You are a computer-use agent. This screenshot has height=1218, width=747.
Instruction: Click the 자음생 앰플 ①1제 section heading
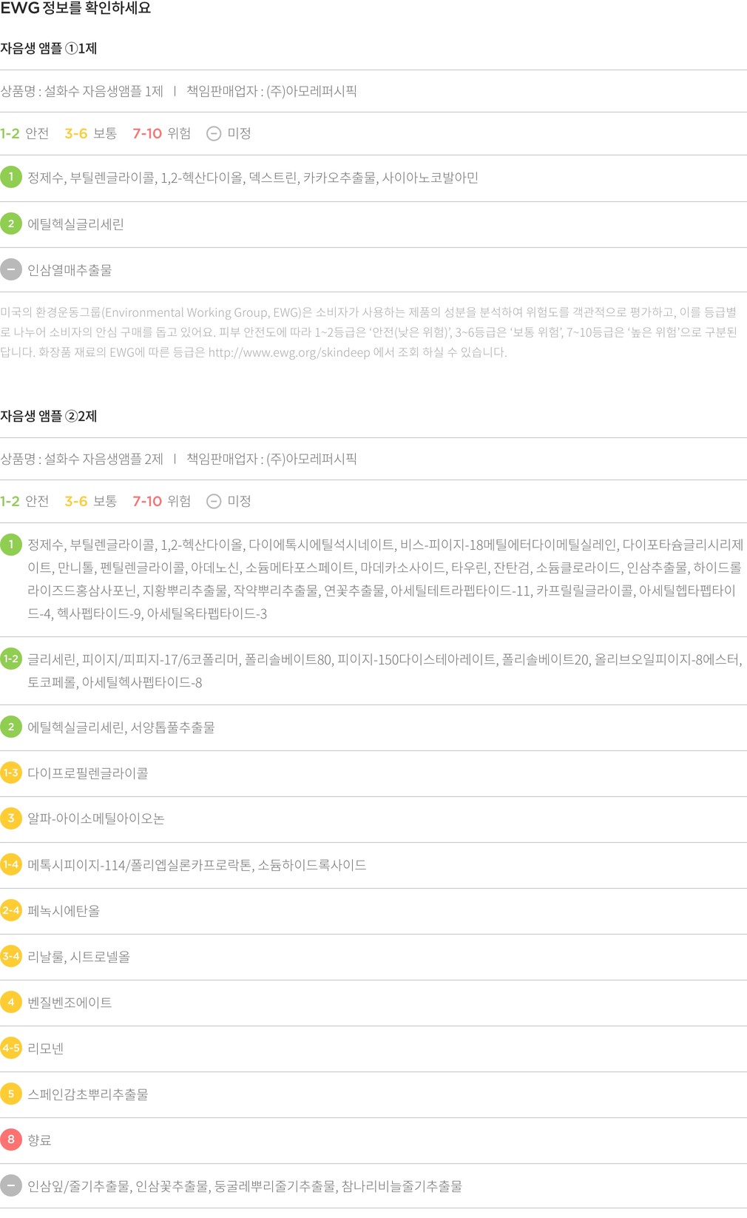click(x=49, y=49)
